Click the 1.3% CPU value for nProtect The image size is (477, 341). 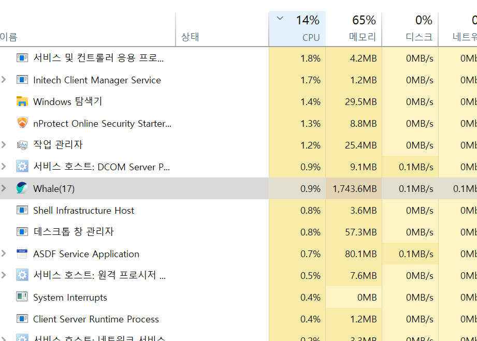click(x=310, y=123)
